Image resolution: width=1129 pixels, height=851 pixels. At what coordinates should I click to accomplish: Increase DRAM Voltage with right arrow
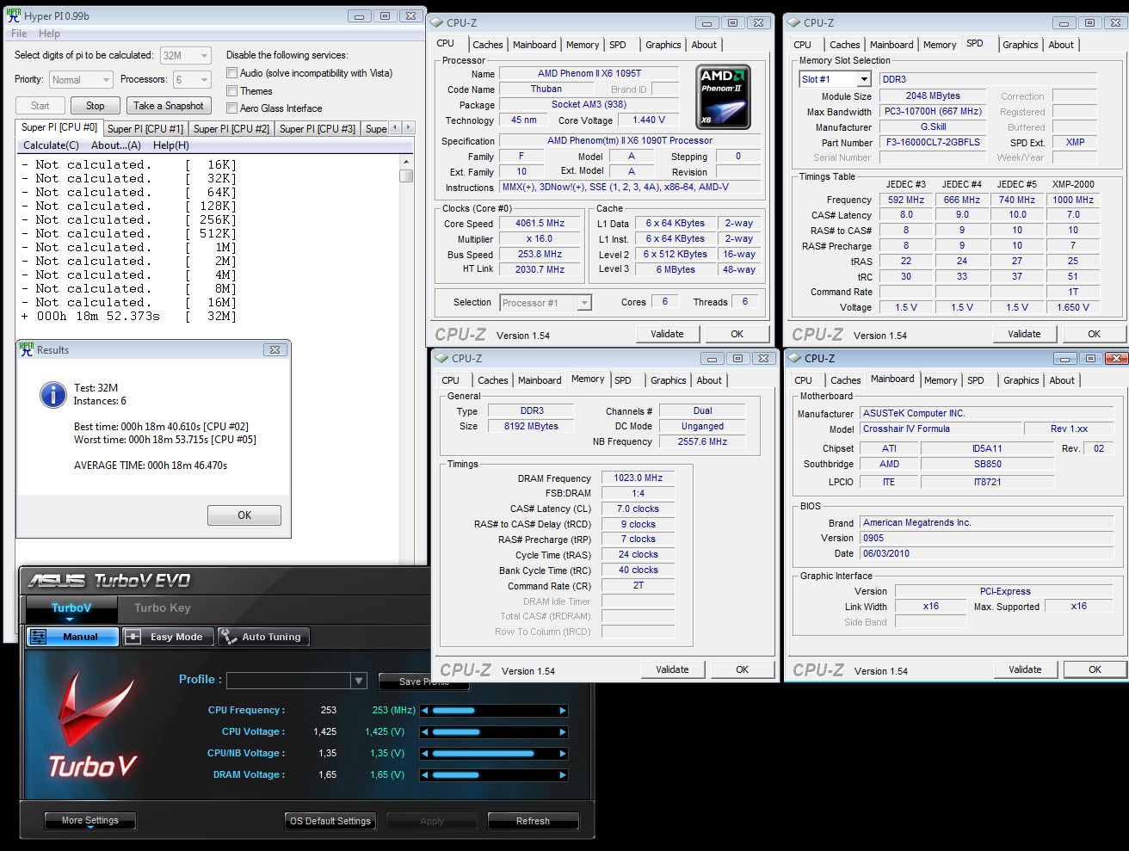point(563,775)
